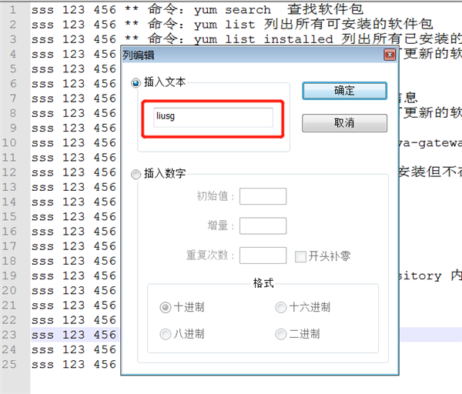Click the 取消 button

[x=344, y=123]
